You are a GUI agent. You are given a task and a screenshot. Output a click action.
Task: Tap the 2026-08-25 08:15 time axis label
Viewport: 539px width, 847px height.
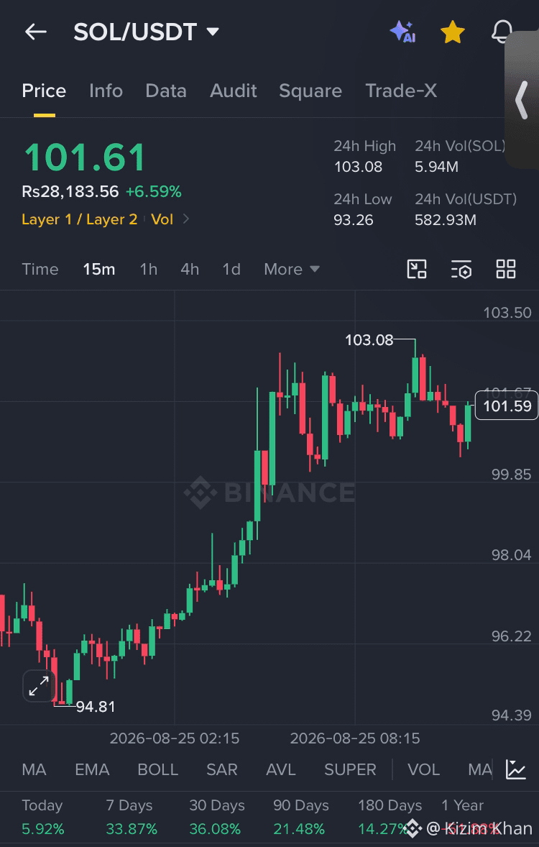pyautogui.click(x=355, y=738)
